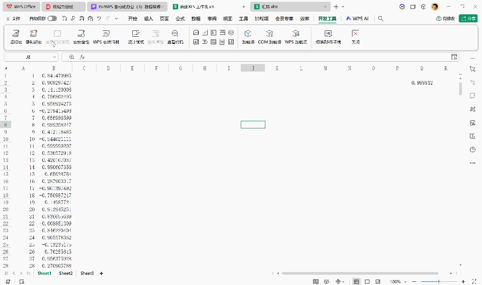Open 宏安全性 macro security settings
The height and width of the screenshot is (285, 482).
[x=80, y=36]
